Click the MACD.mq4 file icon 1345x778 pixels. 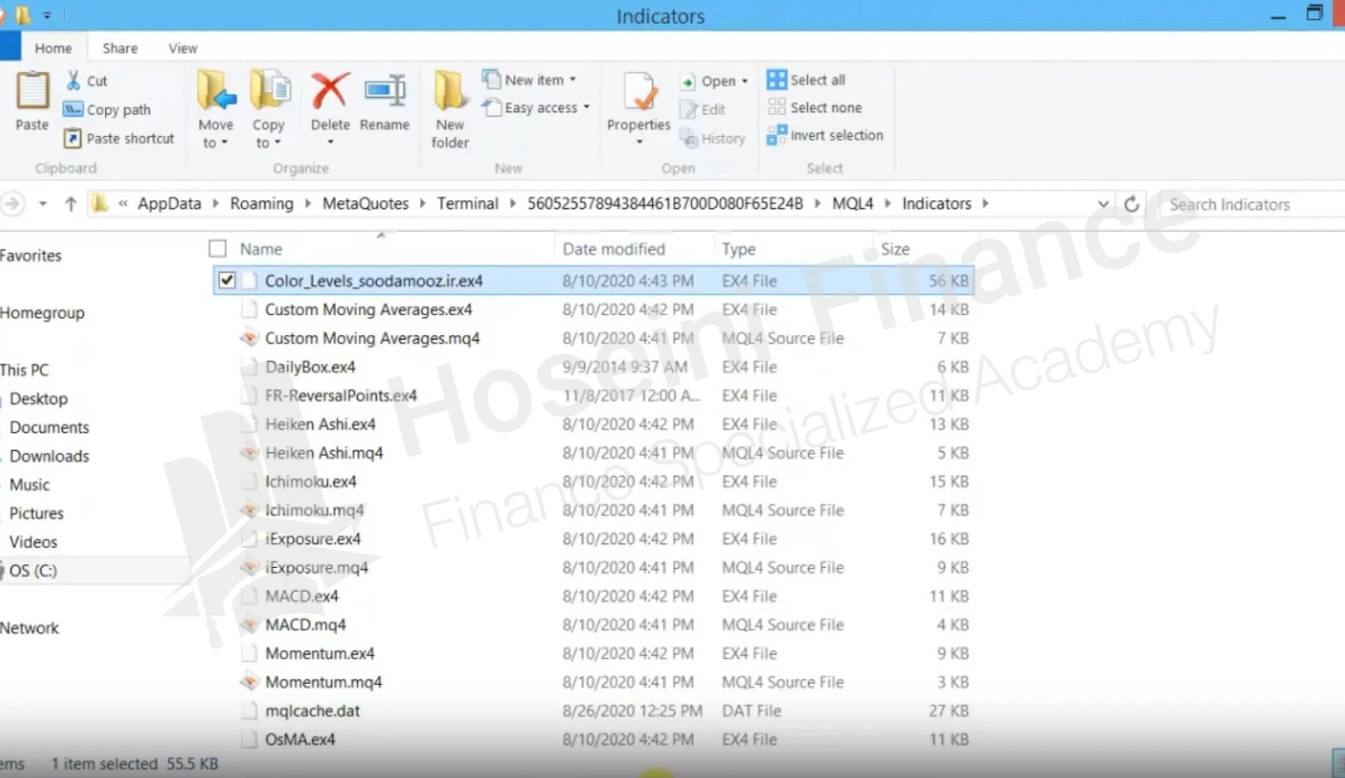pyautogui.click(x=250, y=625)
